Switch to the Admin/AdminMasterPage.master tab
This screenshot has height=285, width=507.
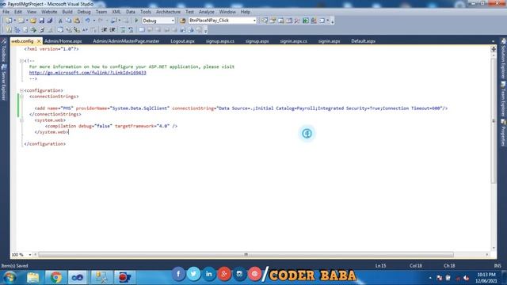pos(126,41)
